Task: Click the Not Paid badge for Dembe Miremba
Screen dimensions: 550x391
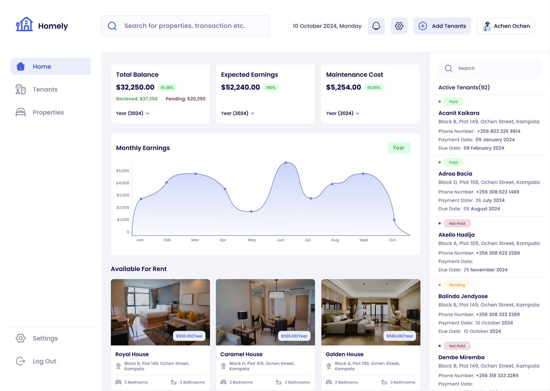Action: [457, 346]
